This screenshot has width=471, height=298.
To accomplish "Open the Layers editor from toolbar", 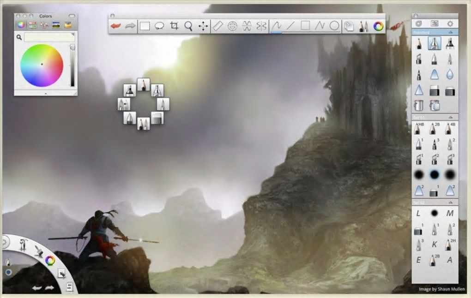I will pos(349,26).
